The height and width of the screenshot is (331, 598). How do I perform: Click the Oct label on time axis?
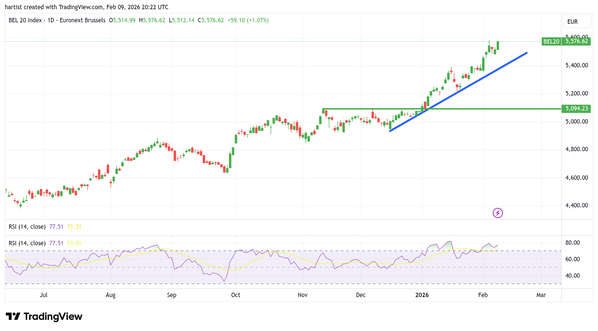236,295
